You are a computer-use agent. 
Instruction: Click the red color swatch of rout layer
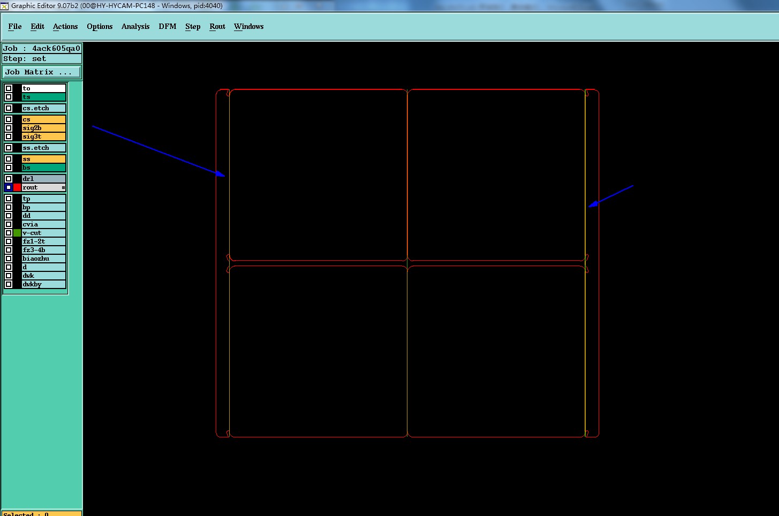point(17,187)
